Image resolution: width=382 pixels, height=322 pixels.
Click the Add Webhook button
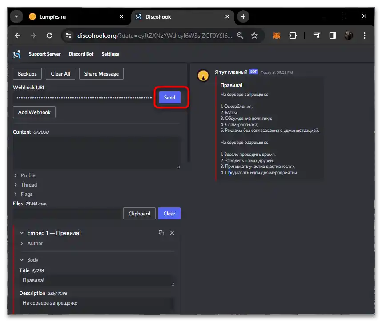pyautogui.click(x=34, y=112)
